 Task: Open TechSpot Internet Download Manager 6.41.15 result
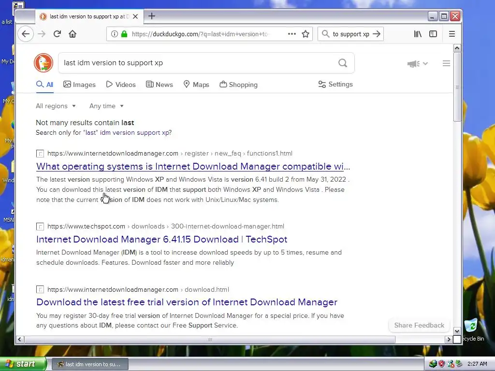[161, 239]
